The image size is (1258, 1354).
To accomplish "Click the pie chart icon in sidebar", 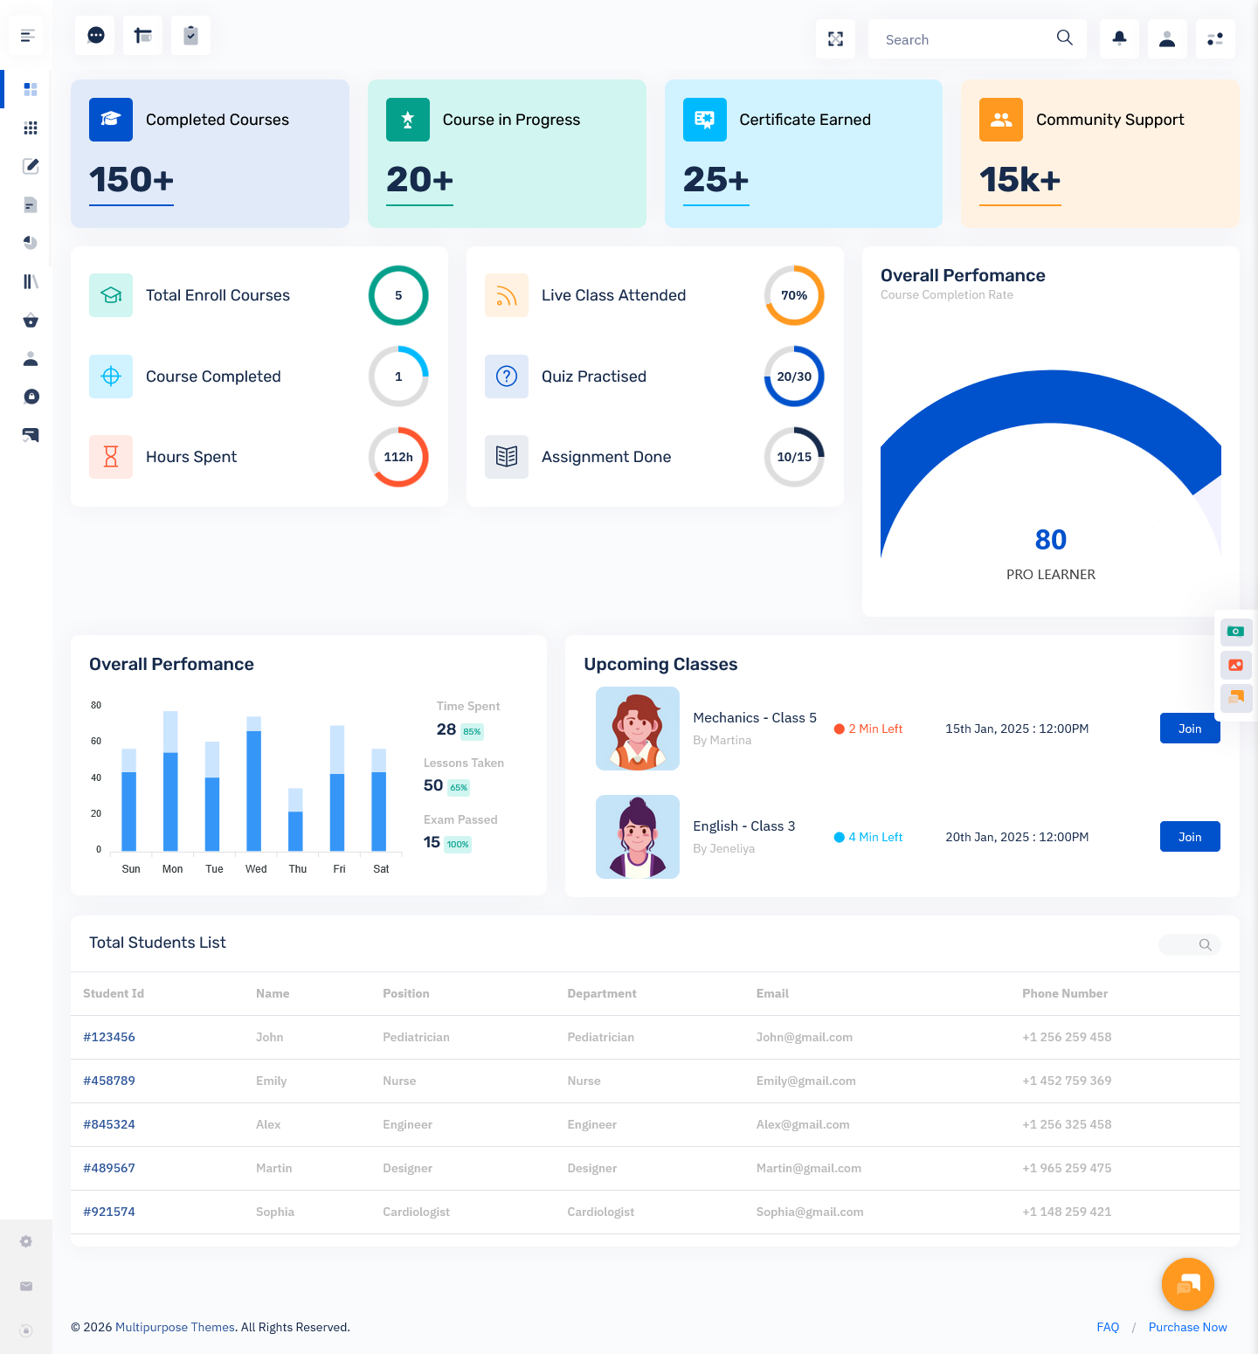I will pyautogui.click(x=31, y=243).
